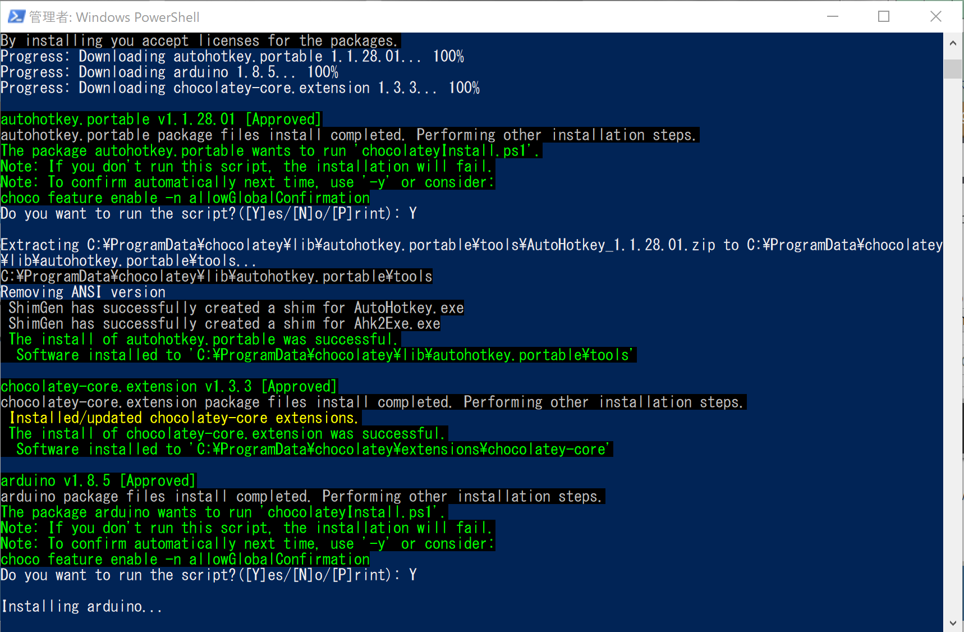Click first 'Note: If you don't run this script' line
964x632 pixels.
click(247, 166)
